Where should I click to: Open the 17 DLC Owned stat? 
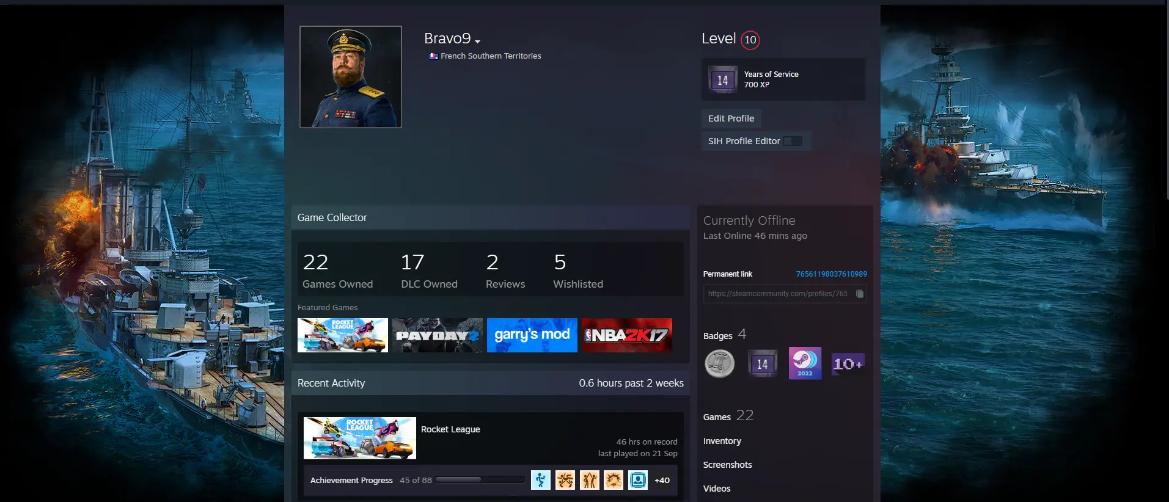click(429, 270)
